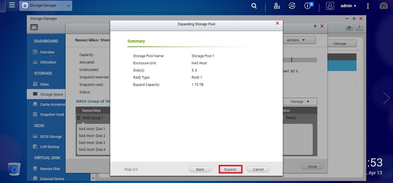Open the main hamburger menu
This screenshot has width=393, height=183.
coord(12,5)
